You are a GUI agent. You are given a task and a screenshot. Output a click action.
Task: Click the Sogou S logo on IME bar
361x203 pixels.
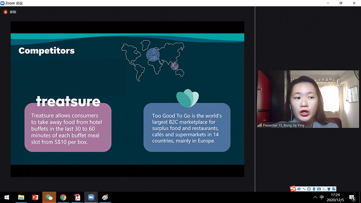click(x=293, y=189)
